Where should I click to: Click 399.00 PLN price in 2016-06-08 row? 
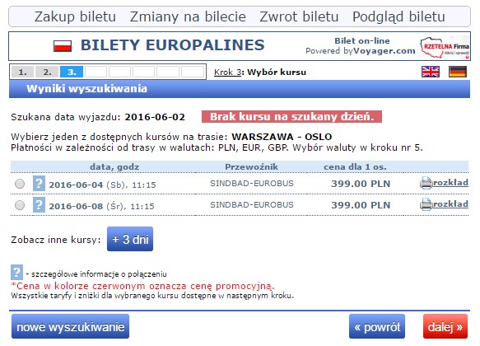(361, 205)
